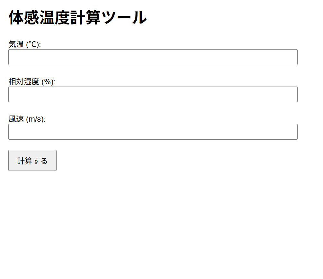The width and height of the screenshot is (323, 279).
Task: Click the 体感温度計算ツール page heading
Action: click(x=77, y=18)
